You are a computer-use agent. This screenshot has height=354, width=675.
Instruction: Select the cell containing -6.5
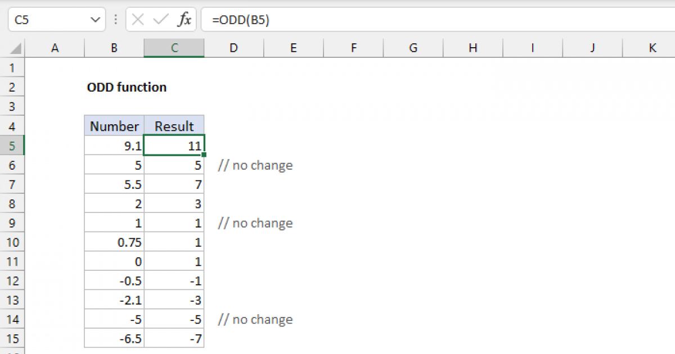114,338
